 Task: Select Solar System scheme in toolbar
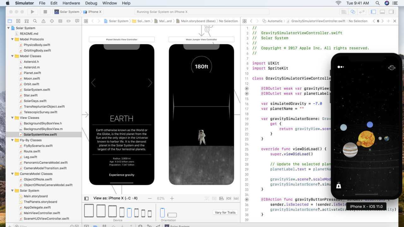(x=67, y=12)
